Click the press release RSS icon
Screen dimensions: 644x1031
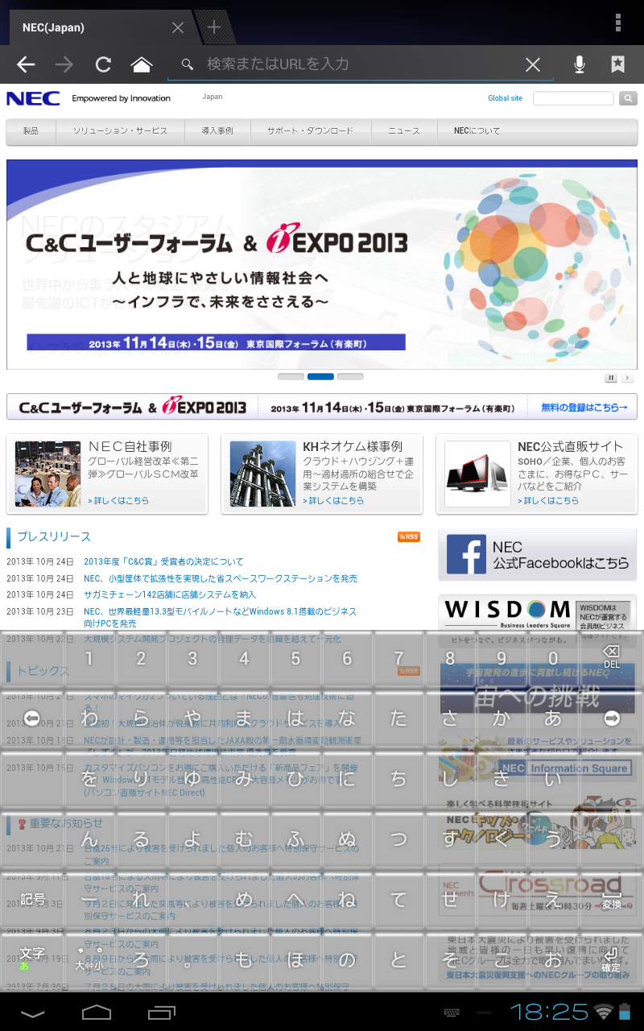(x=409, y=537)
